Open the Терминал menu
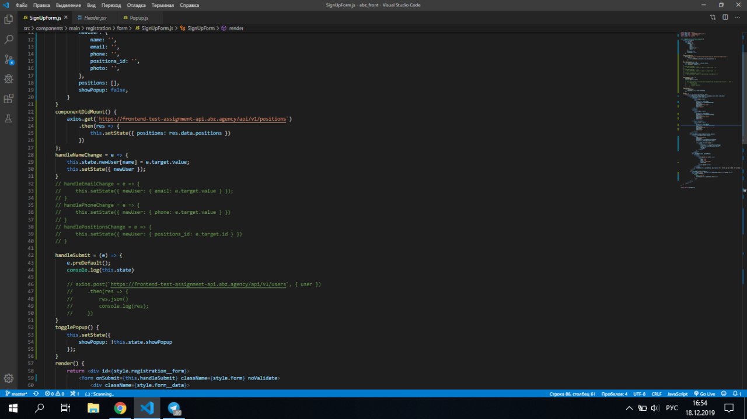Viewport: 747px width, 419px height. coord(162,5)
